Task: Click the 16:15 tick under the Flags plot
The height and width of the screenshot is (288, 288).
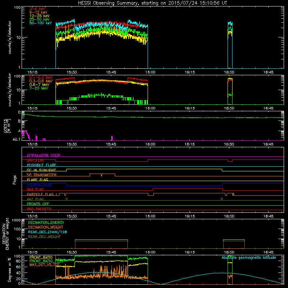Action: pyautogui.click(x=190, y=216)
